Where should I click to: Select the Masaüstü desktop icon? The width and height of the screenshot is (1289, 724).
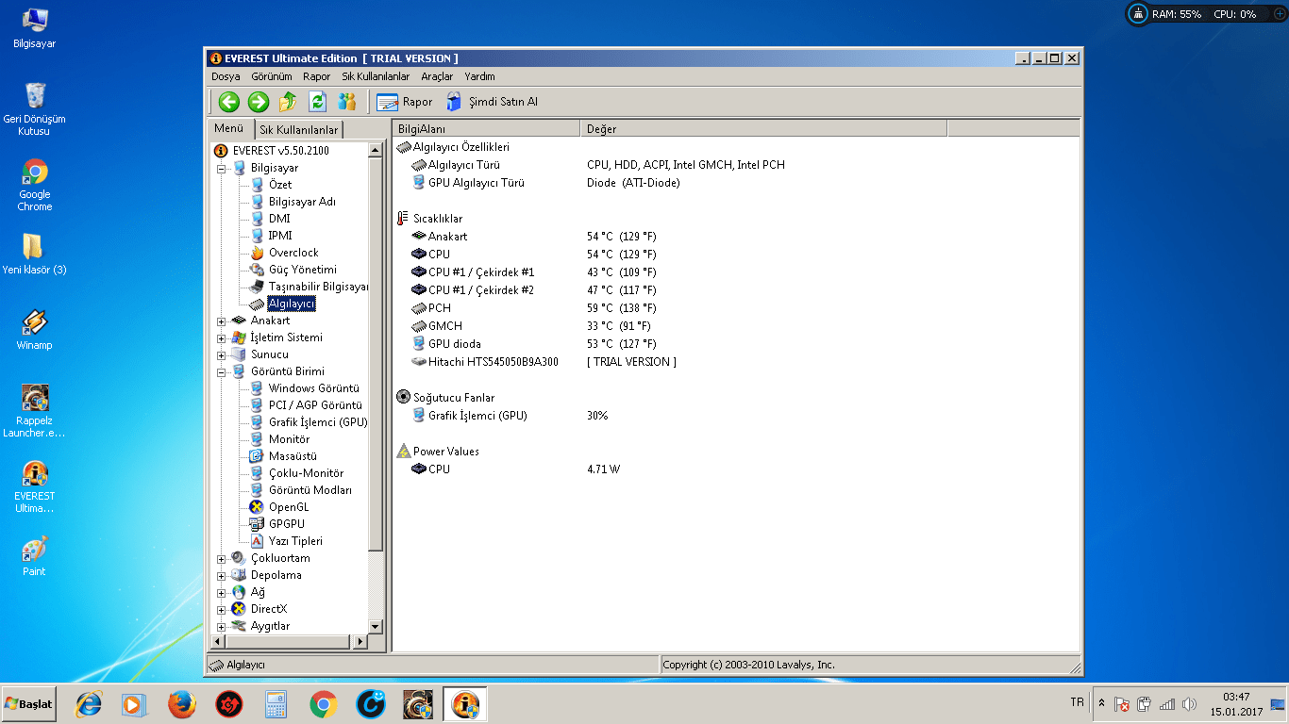click(x=257, y=456)
